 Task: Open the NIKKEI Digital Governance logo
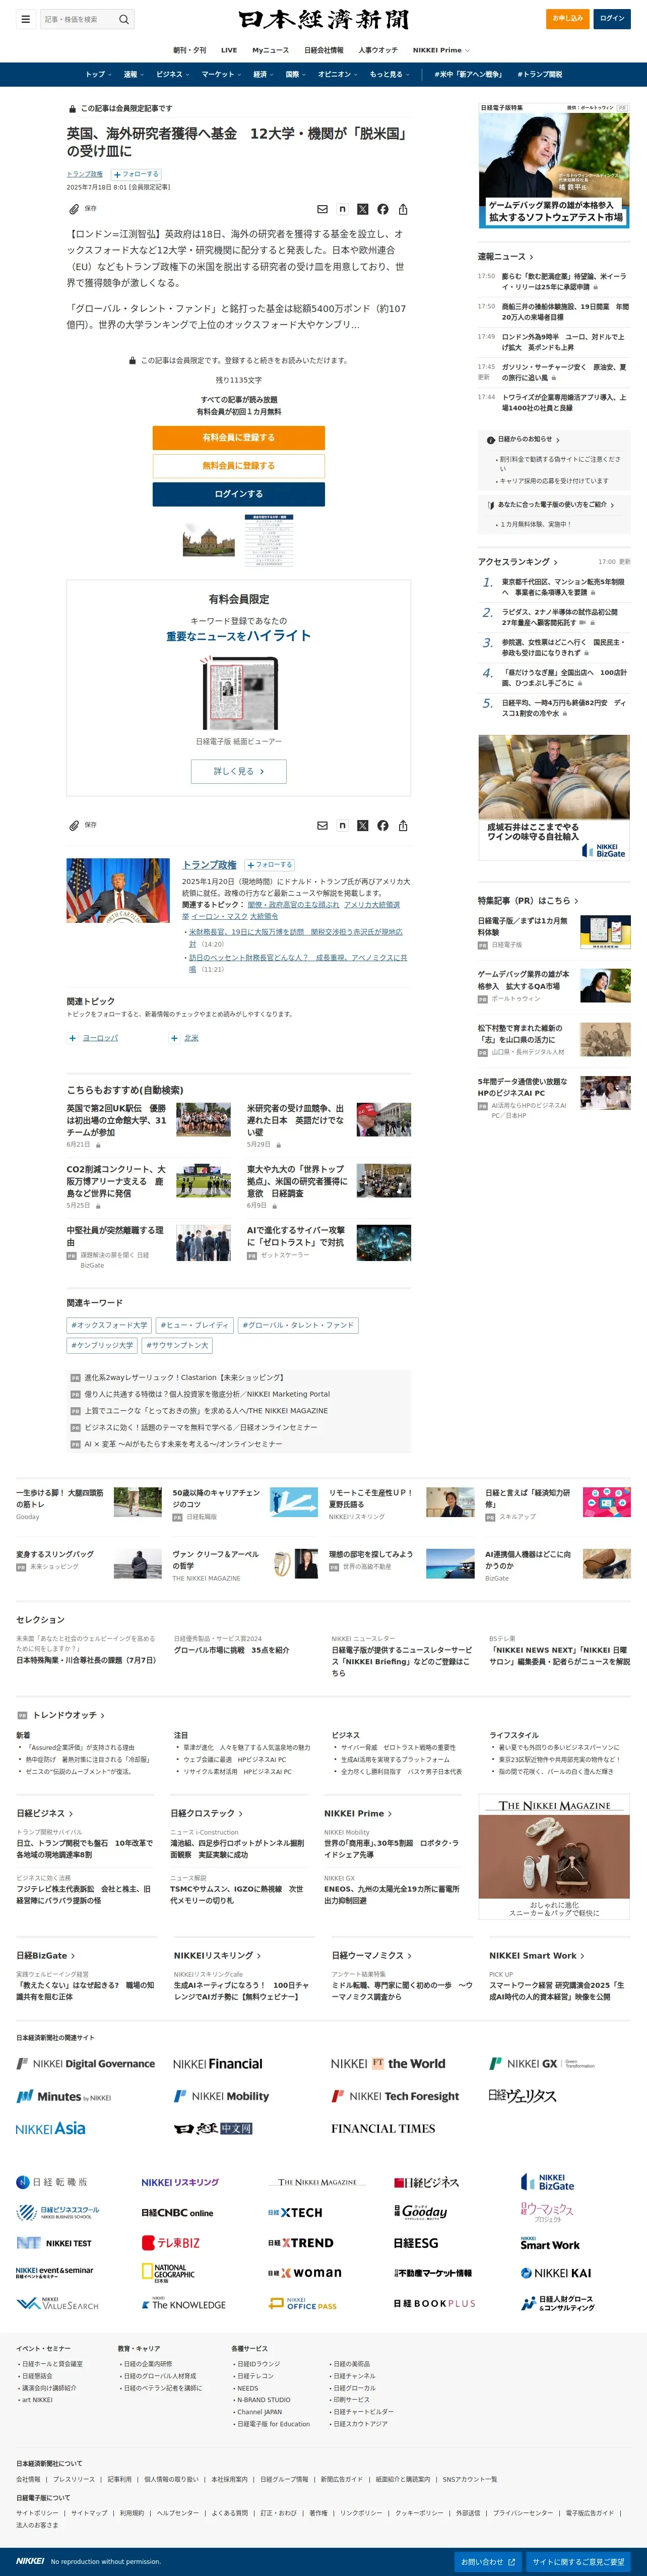click(x=85, y=2063)
